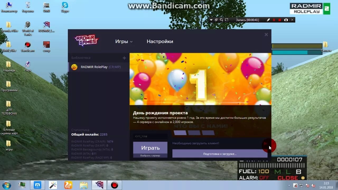Image resolution: width=338 pixels, height=190 pixels.
Task: Click the Maxthon browser taskbar icon
Action: 37,185
